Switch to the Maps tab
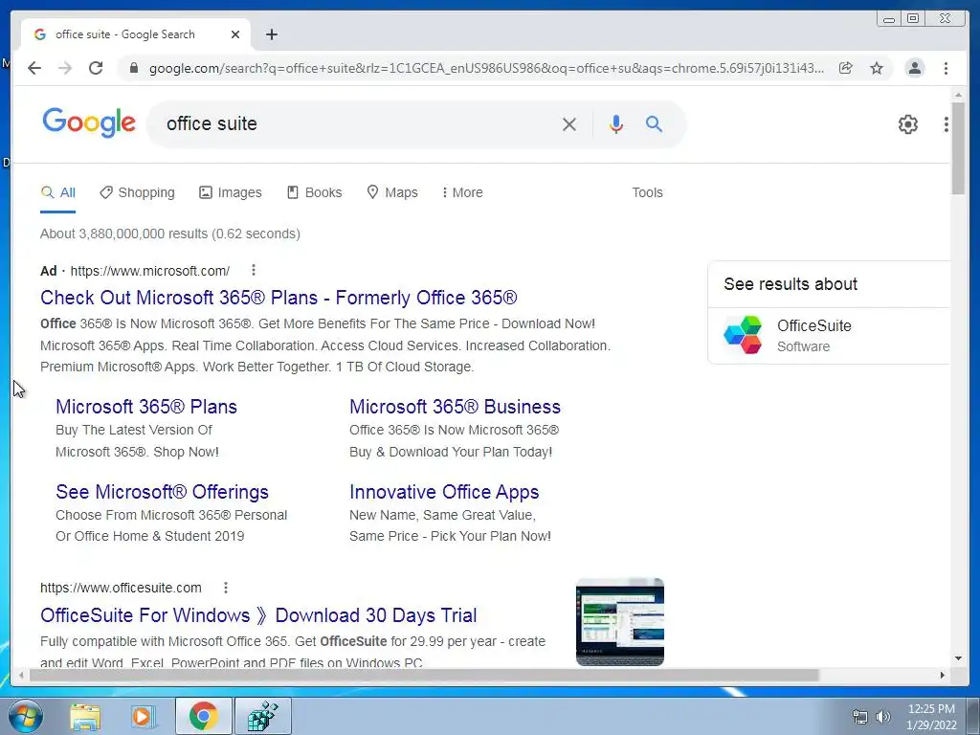980x735 pixels. click(x=391, y=192)
